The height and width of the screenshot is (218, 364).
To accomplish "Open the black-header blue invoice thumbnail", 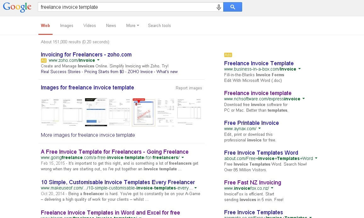I will click(x=96, y=112).
